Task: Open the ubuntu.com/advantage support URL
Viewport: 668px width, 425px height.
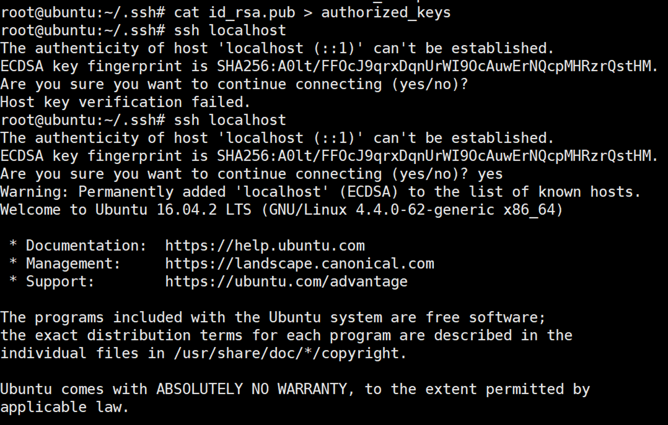Action: [x=286, y=282]
